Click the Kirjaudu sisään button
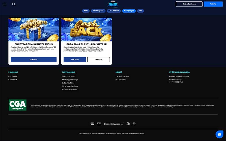This screenshot has width=226, height=141. [189, 4]
